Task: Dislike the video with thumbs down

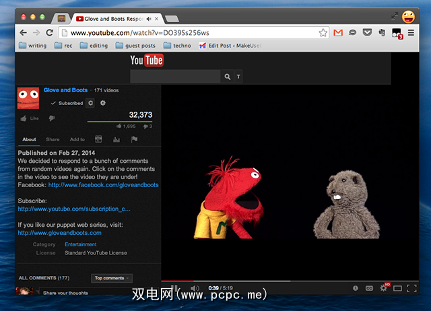Action: click(52, 118)
